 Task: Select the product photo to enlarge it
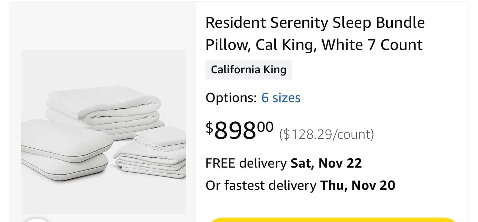(x=103, y=131)
